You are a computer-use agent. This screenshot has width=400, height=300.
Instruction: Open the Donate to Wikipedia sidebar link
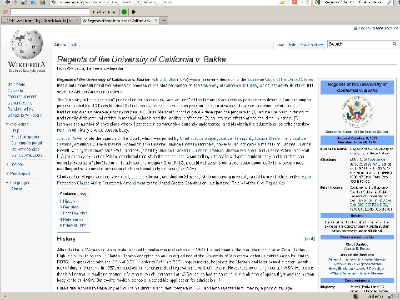click(24, 115)
